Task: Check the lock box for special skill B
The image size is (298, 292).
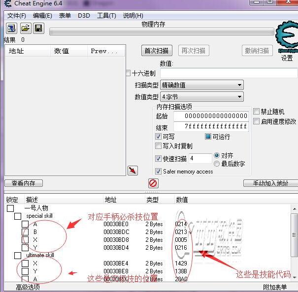Action: point(25,232)
